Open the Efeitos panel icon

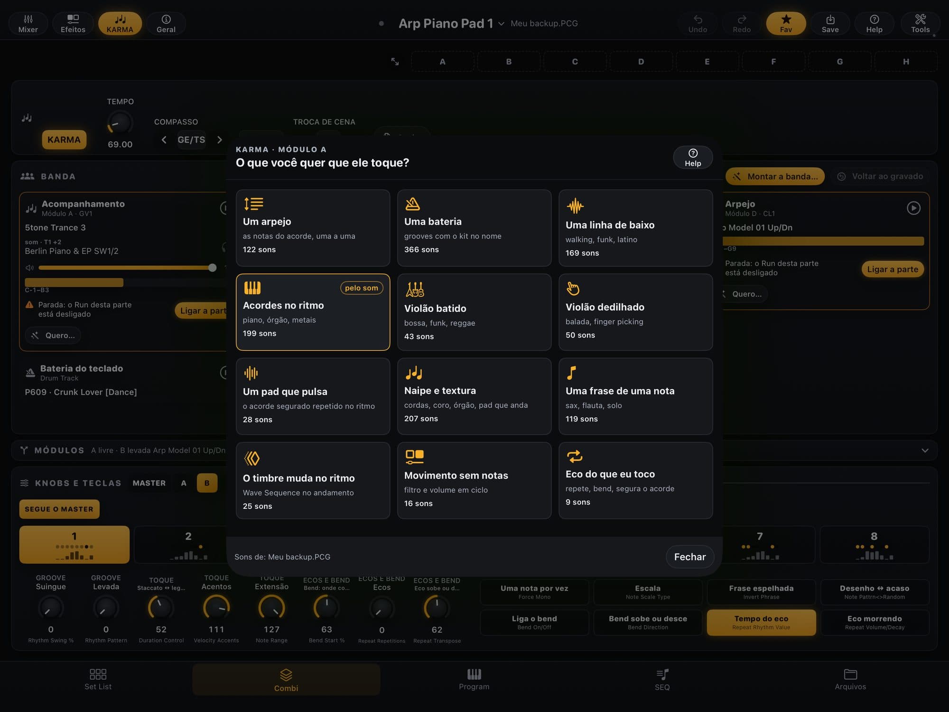73,23
